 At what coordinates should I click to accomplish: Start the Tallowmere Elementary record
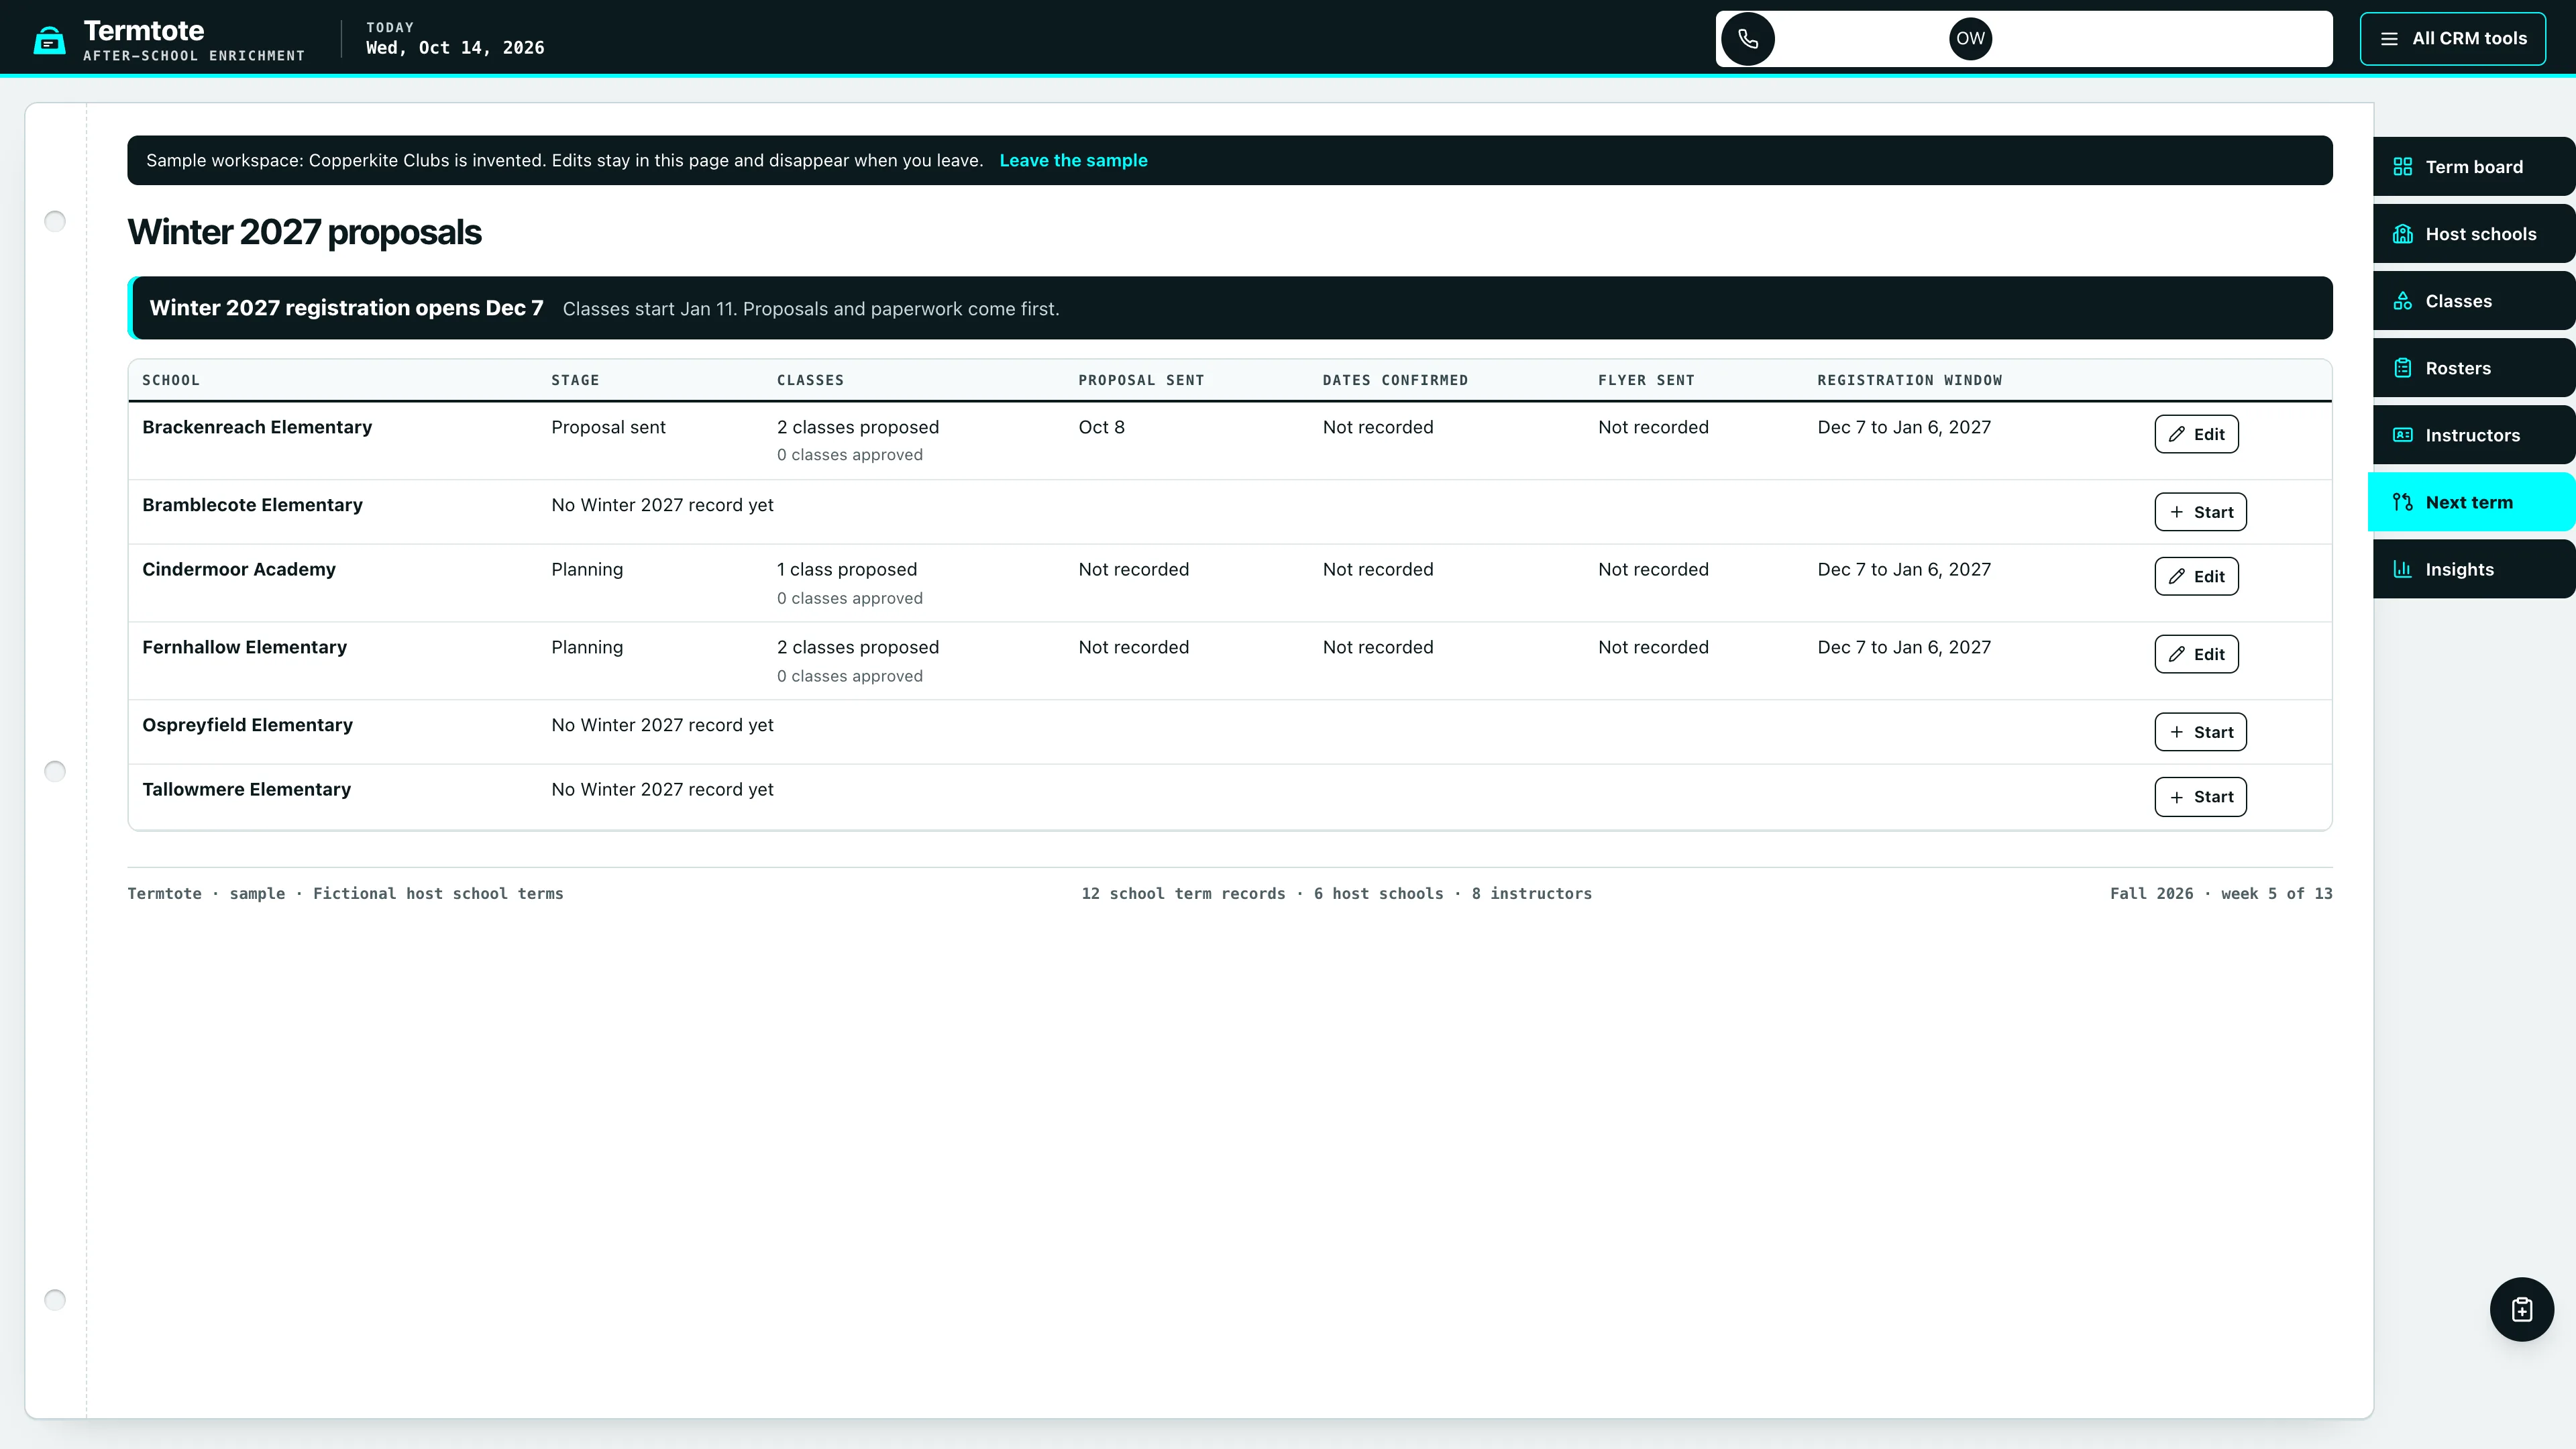pos(2200,797)
